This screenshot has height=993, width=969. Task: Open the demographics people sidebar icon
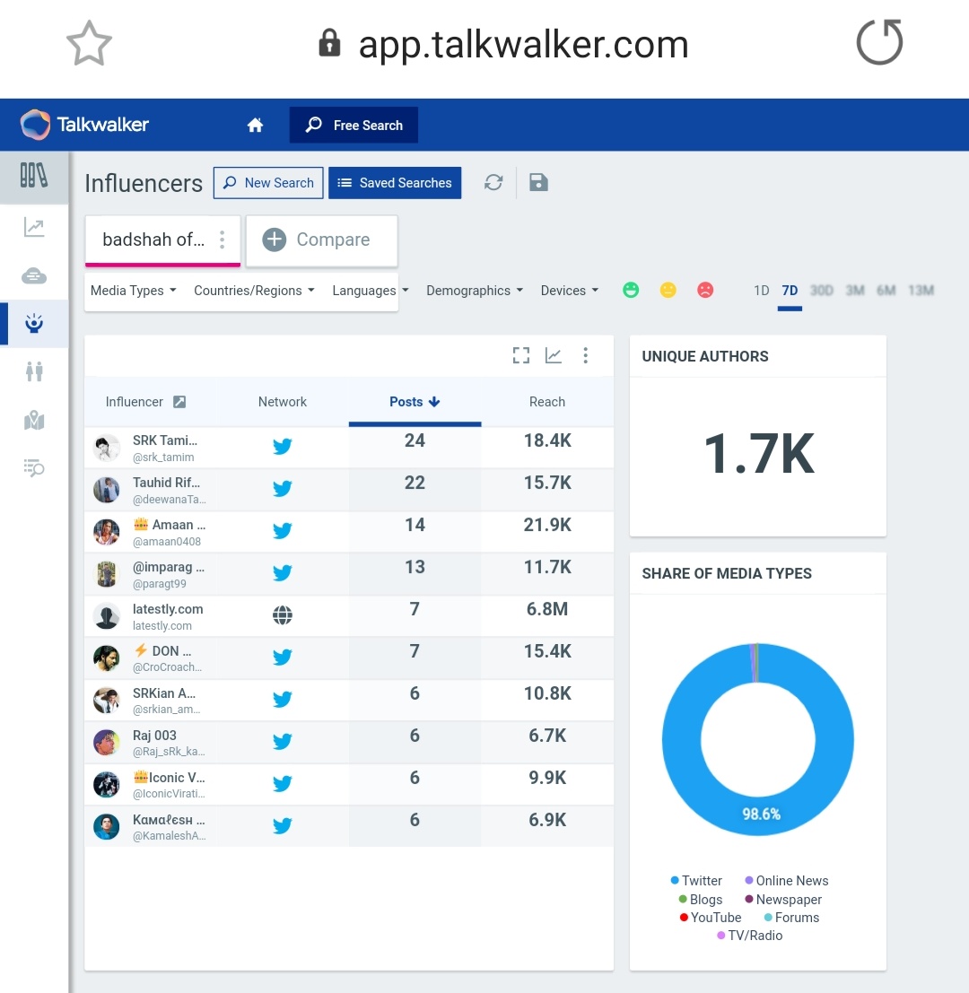[34, 371]
